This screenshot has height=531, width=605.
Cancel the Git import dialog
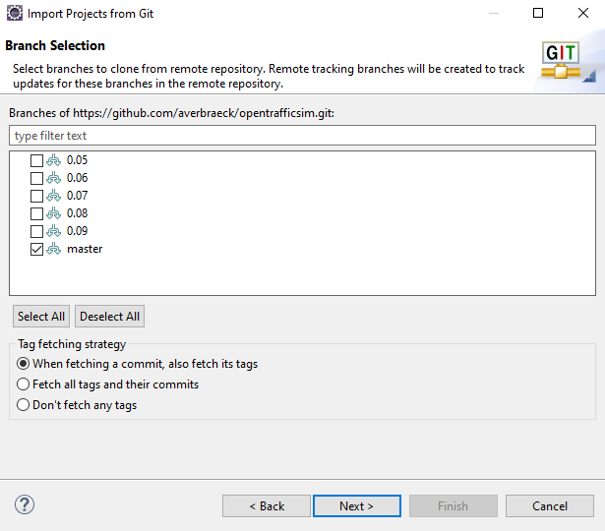(x=550, y=506)
